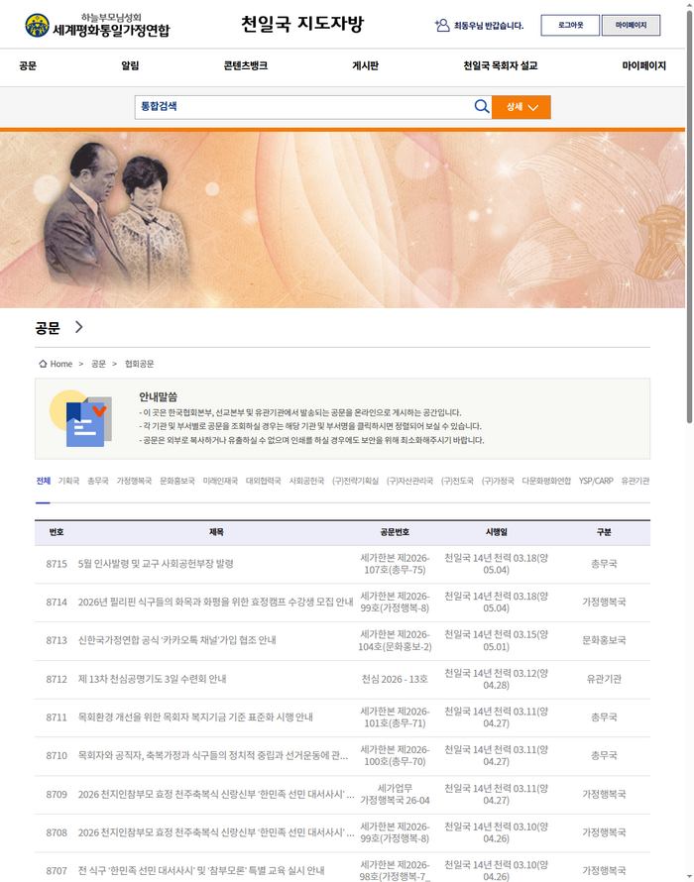Viewport: 694px width, 882px height.
Task: Click Home in the breadcrumb
Action: point(60,364)
